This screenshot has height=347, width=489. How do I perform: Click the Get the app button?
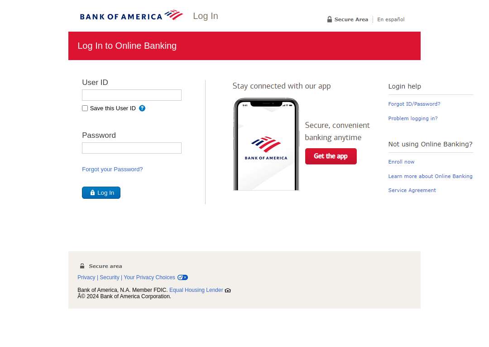[x=331, y=156]
